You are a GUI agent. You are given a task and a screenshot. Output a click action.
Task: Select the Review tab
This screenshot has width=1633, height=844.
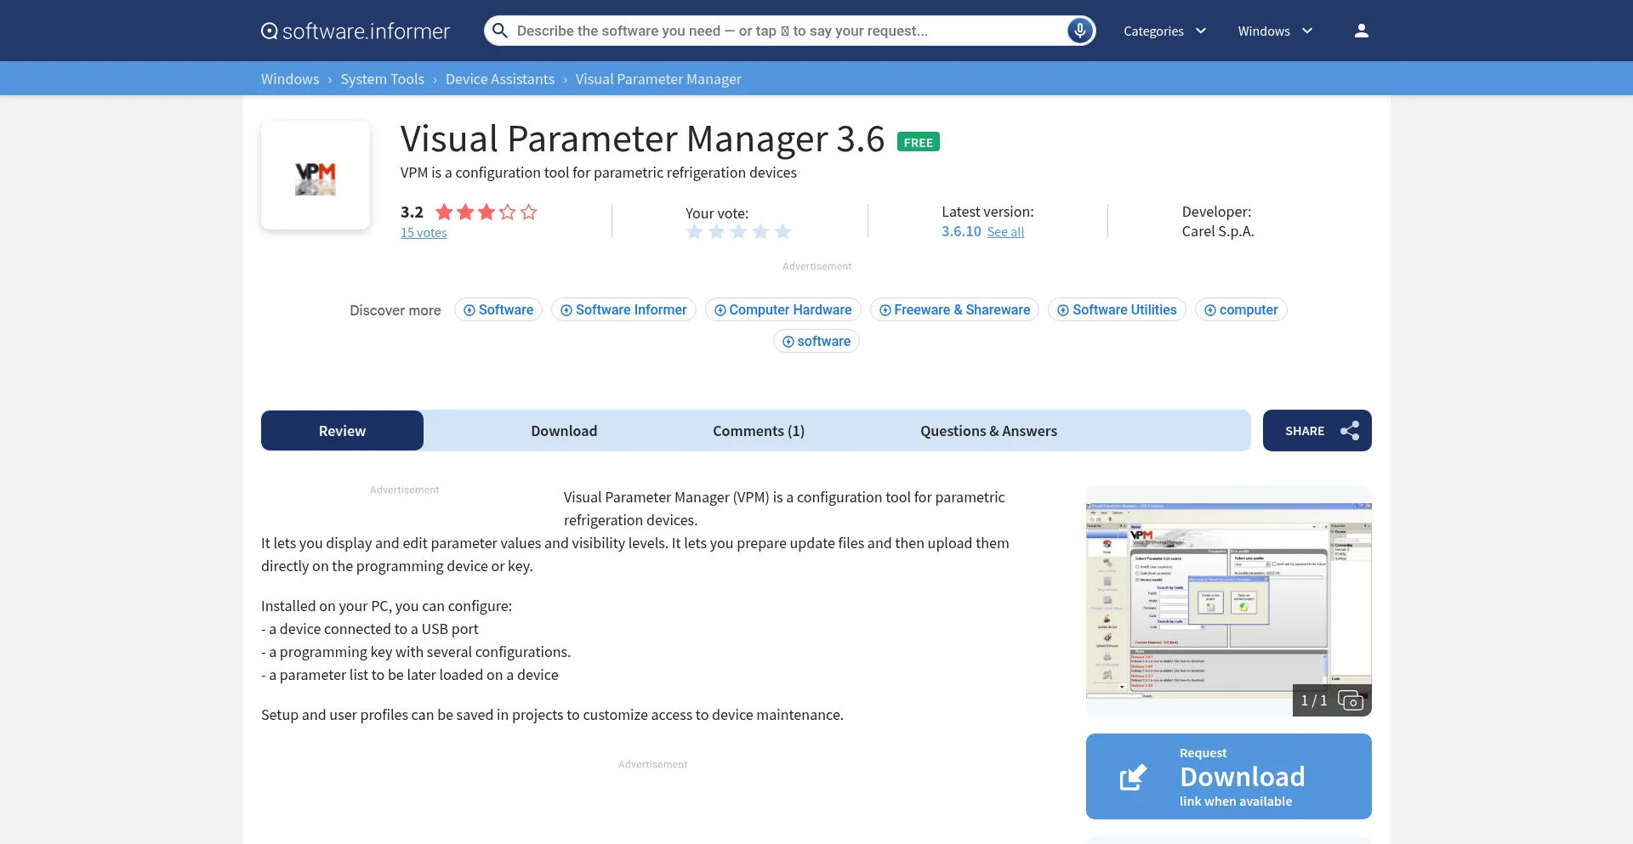[x=342, y=431]
